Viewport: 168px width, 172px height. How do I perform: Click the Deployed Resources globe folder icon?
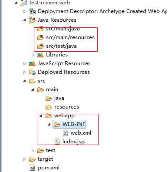pyautogui.click(x=32, y=72)
